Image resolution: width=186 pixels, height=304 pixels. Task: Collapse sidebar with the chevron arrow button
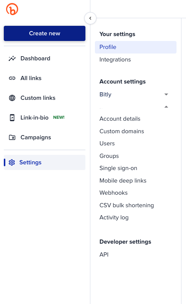coord(90,18)
